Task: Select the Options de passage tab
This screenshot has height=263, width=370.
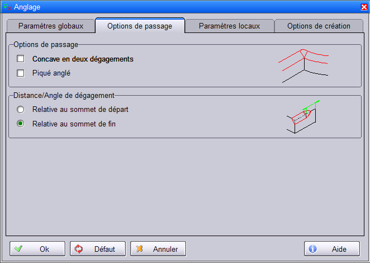Action: (140, 26)
